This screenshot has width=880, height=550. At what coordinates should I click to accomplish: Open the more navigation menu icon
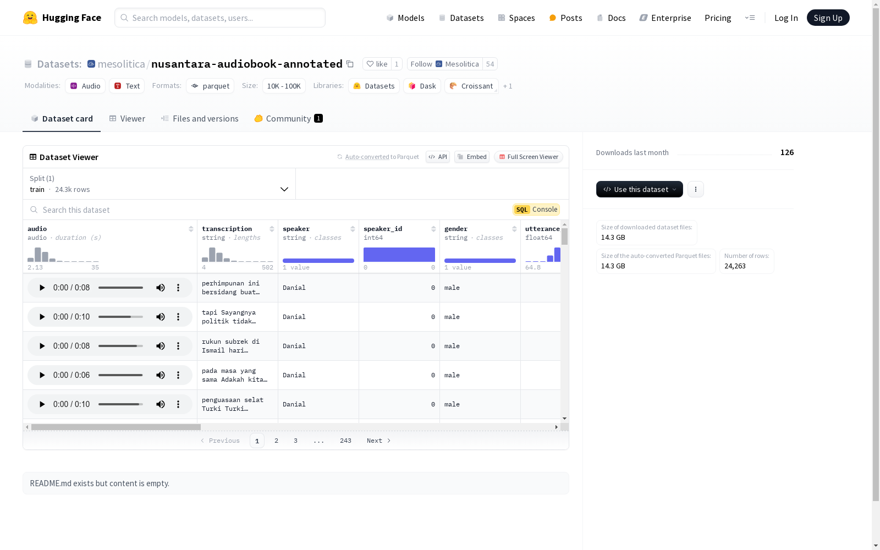pyautogui.click(x=750, y=18)
